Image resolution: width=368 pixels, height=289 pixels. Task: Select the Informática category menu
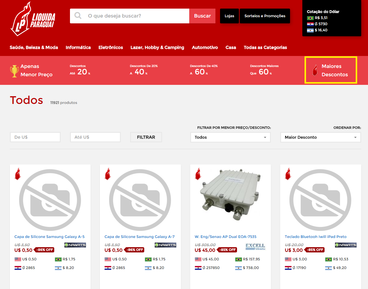tap(78, 47)
